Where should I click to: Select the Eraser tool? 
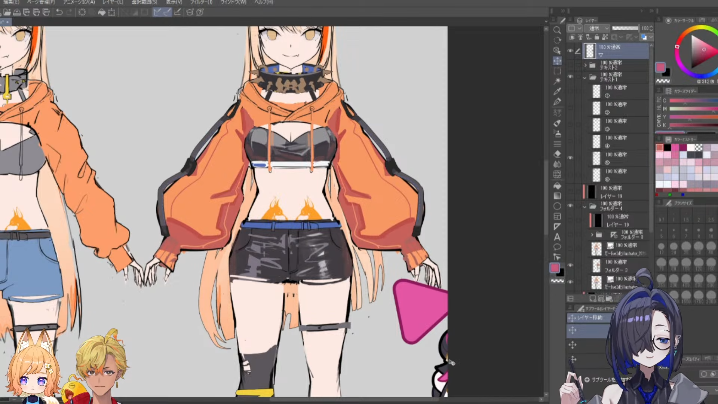point(557,154)
